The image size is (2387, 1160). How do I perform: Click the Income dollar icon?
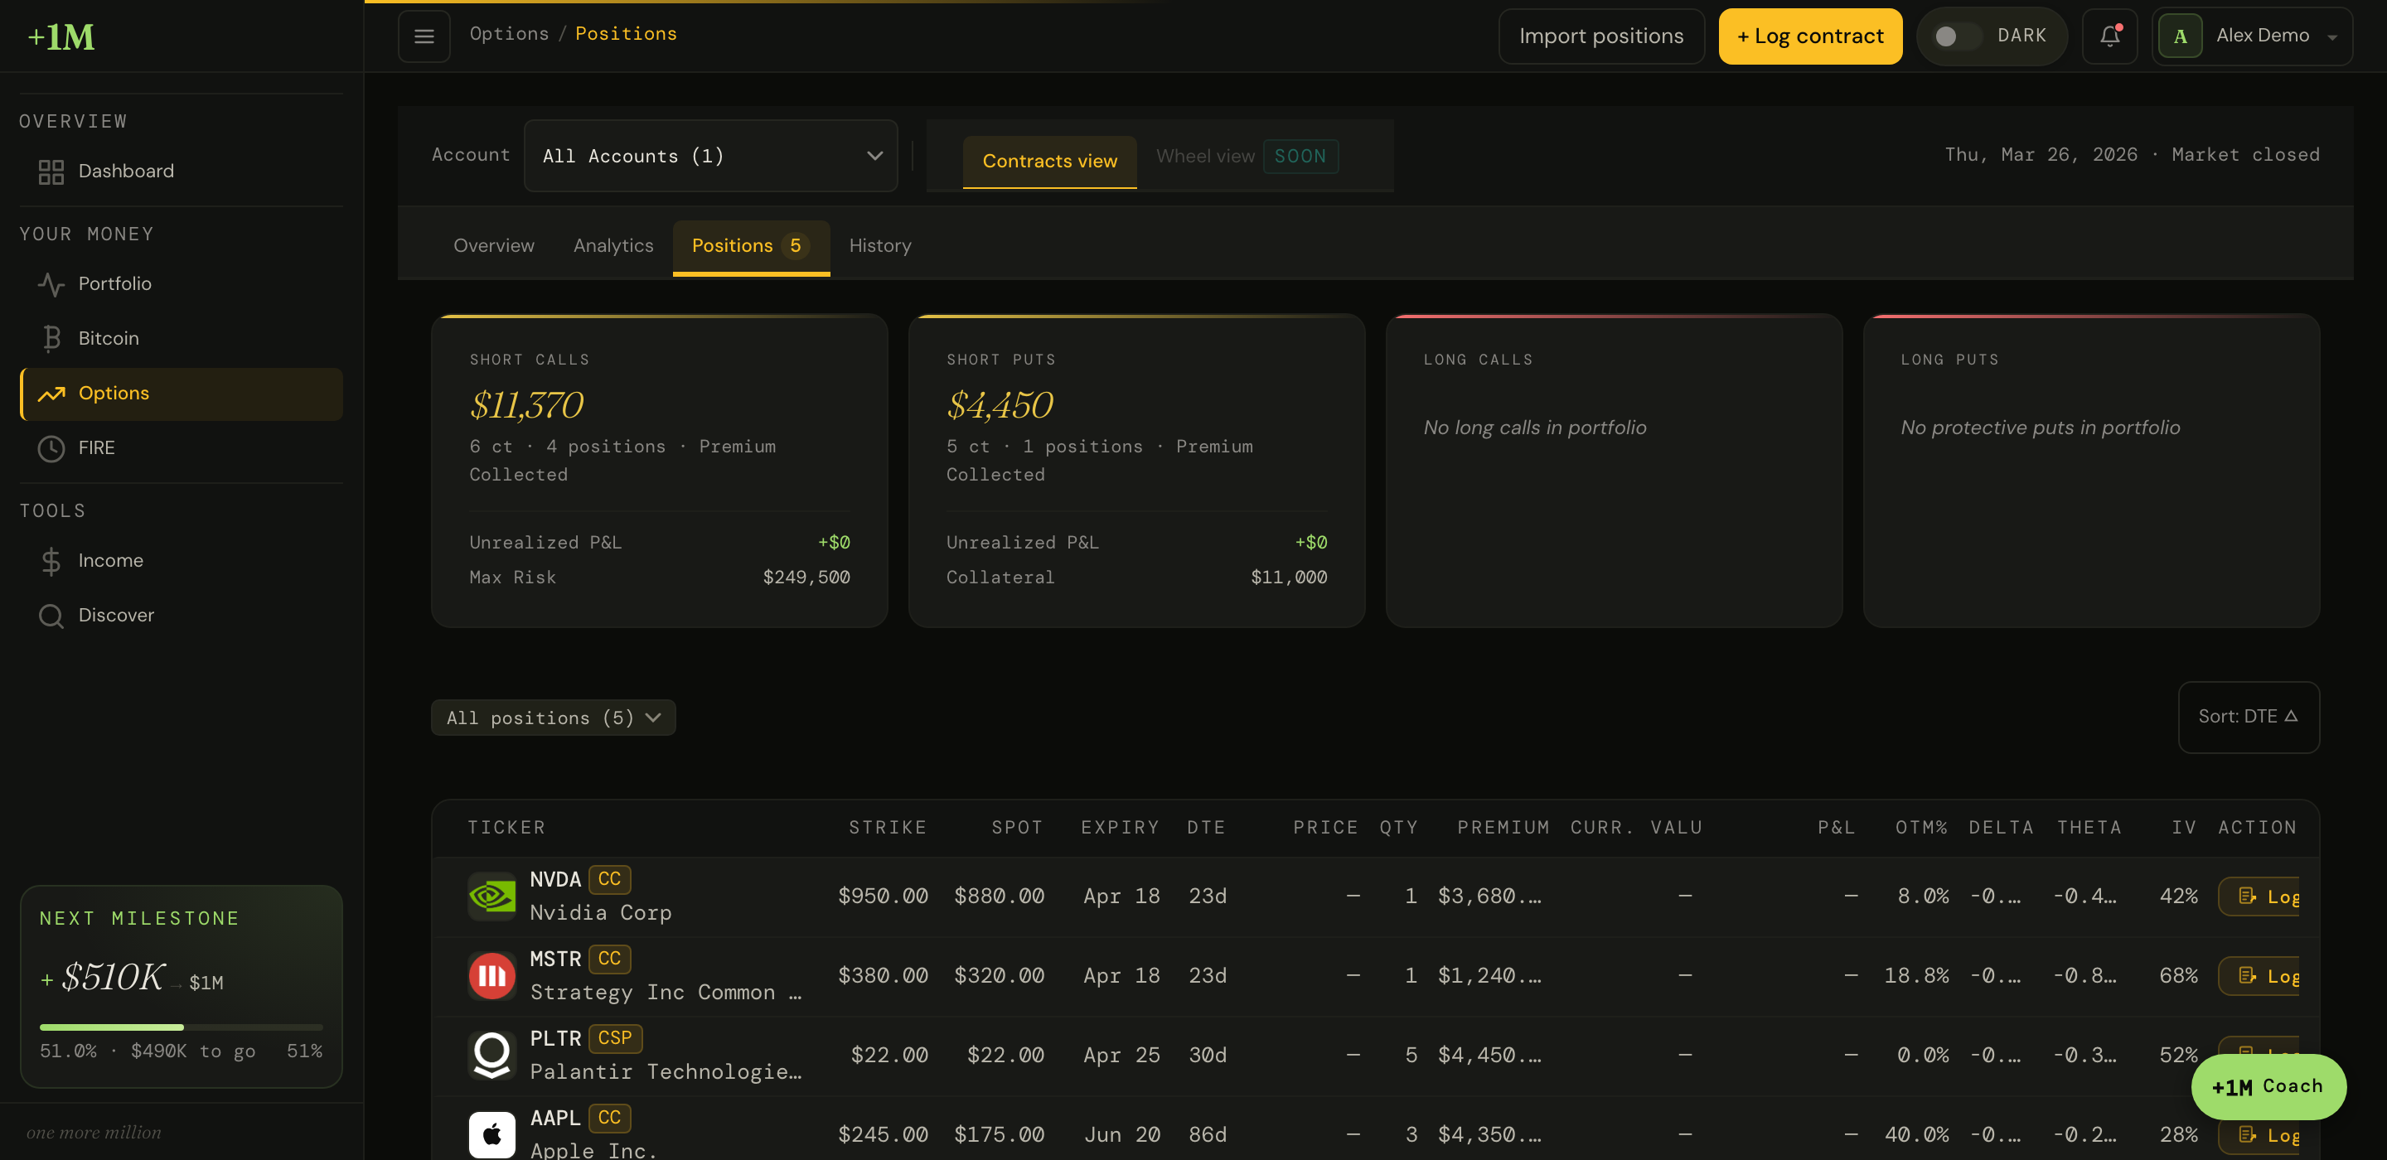(x=51, y=561)
